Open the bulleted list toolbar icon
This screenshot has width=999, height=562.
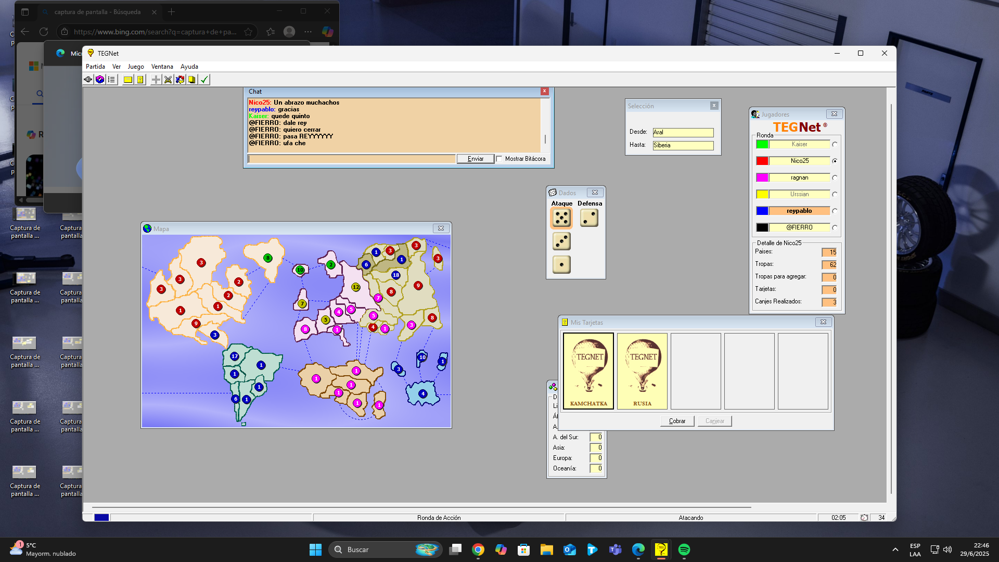111,80
